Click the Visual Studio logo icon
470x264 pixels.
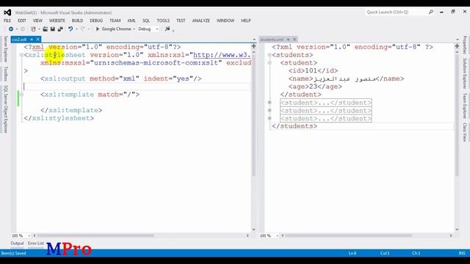(x=7, y=12)
